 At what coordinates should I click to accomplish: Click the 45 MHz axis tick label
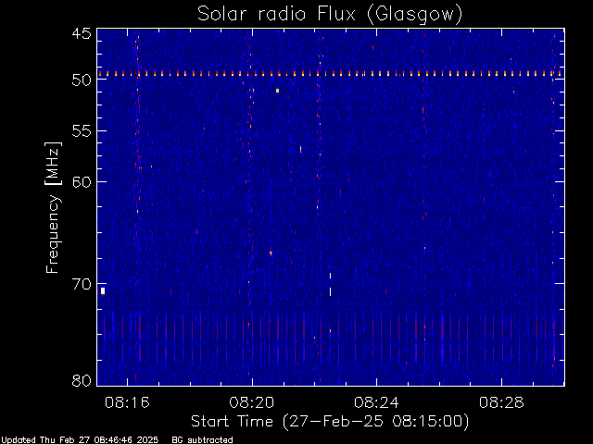point(82,33)
